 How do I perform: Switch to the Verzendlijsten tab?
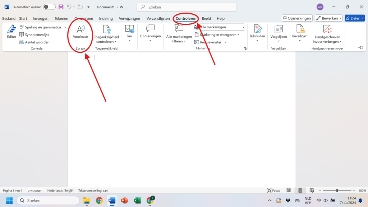158,18
